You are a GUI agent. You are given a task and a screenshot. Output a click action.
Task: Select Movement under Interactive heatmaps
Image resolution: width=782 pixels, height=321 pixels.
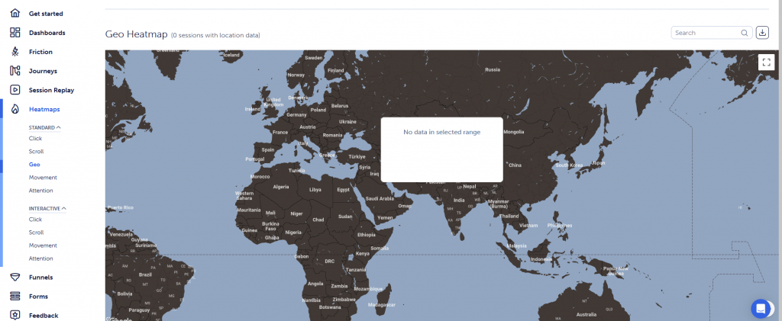point(43,245)
